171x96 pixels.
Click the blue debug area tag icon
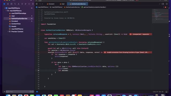(37, 92)
